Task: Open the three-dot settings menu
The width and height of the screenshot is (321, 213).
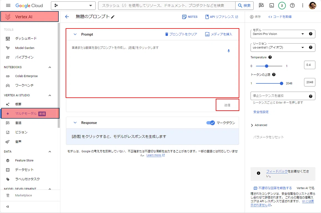Action: coord(302,6)
